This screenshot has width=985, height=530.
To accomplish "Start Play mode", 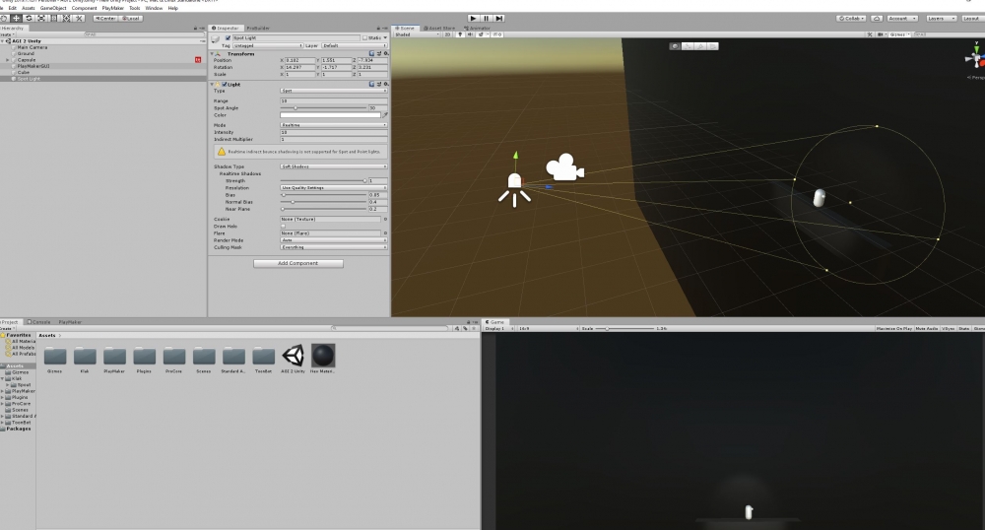I will (474, 18).
